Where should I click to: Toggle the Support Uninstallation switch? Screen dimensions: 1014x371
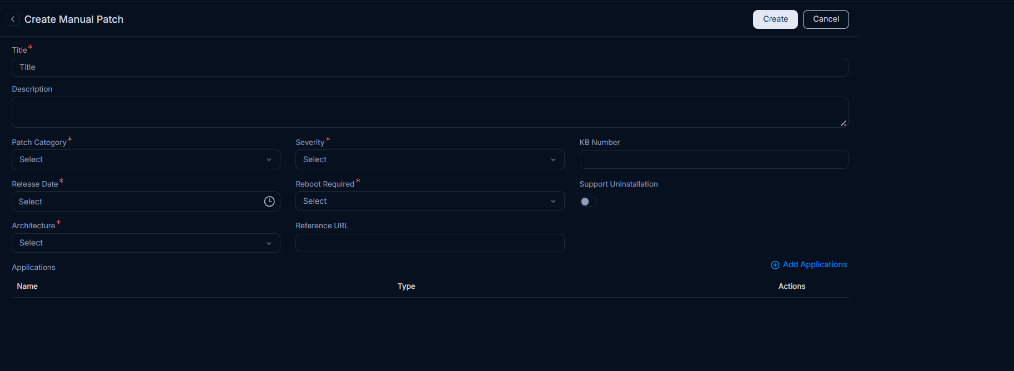588,202
